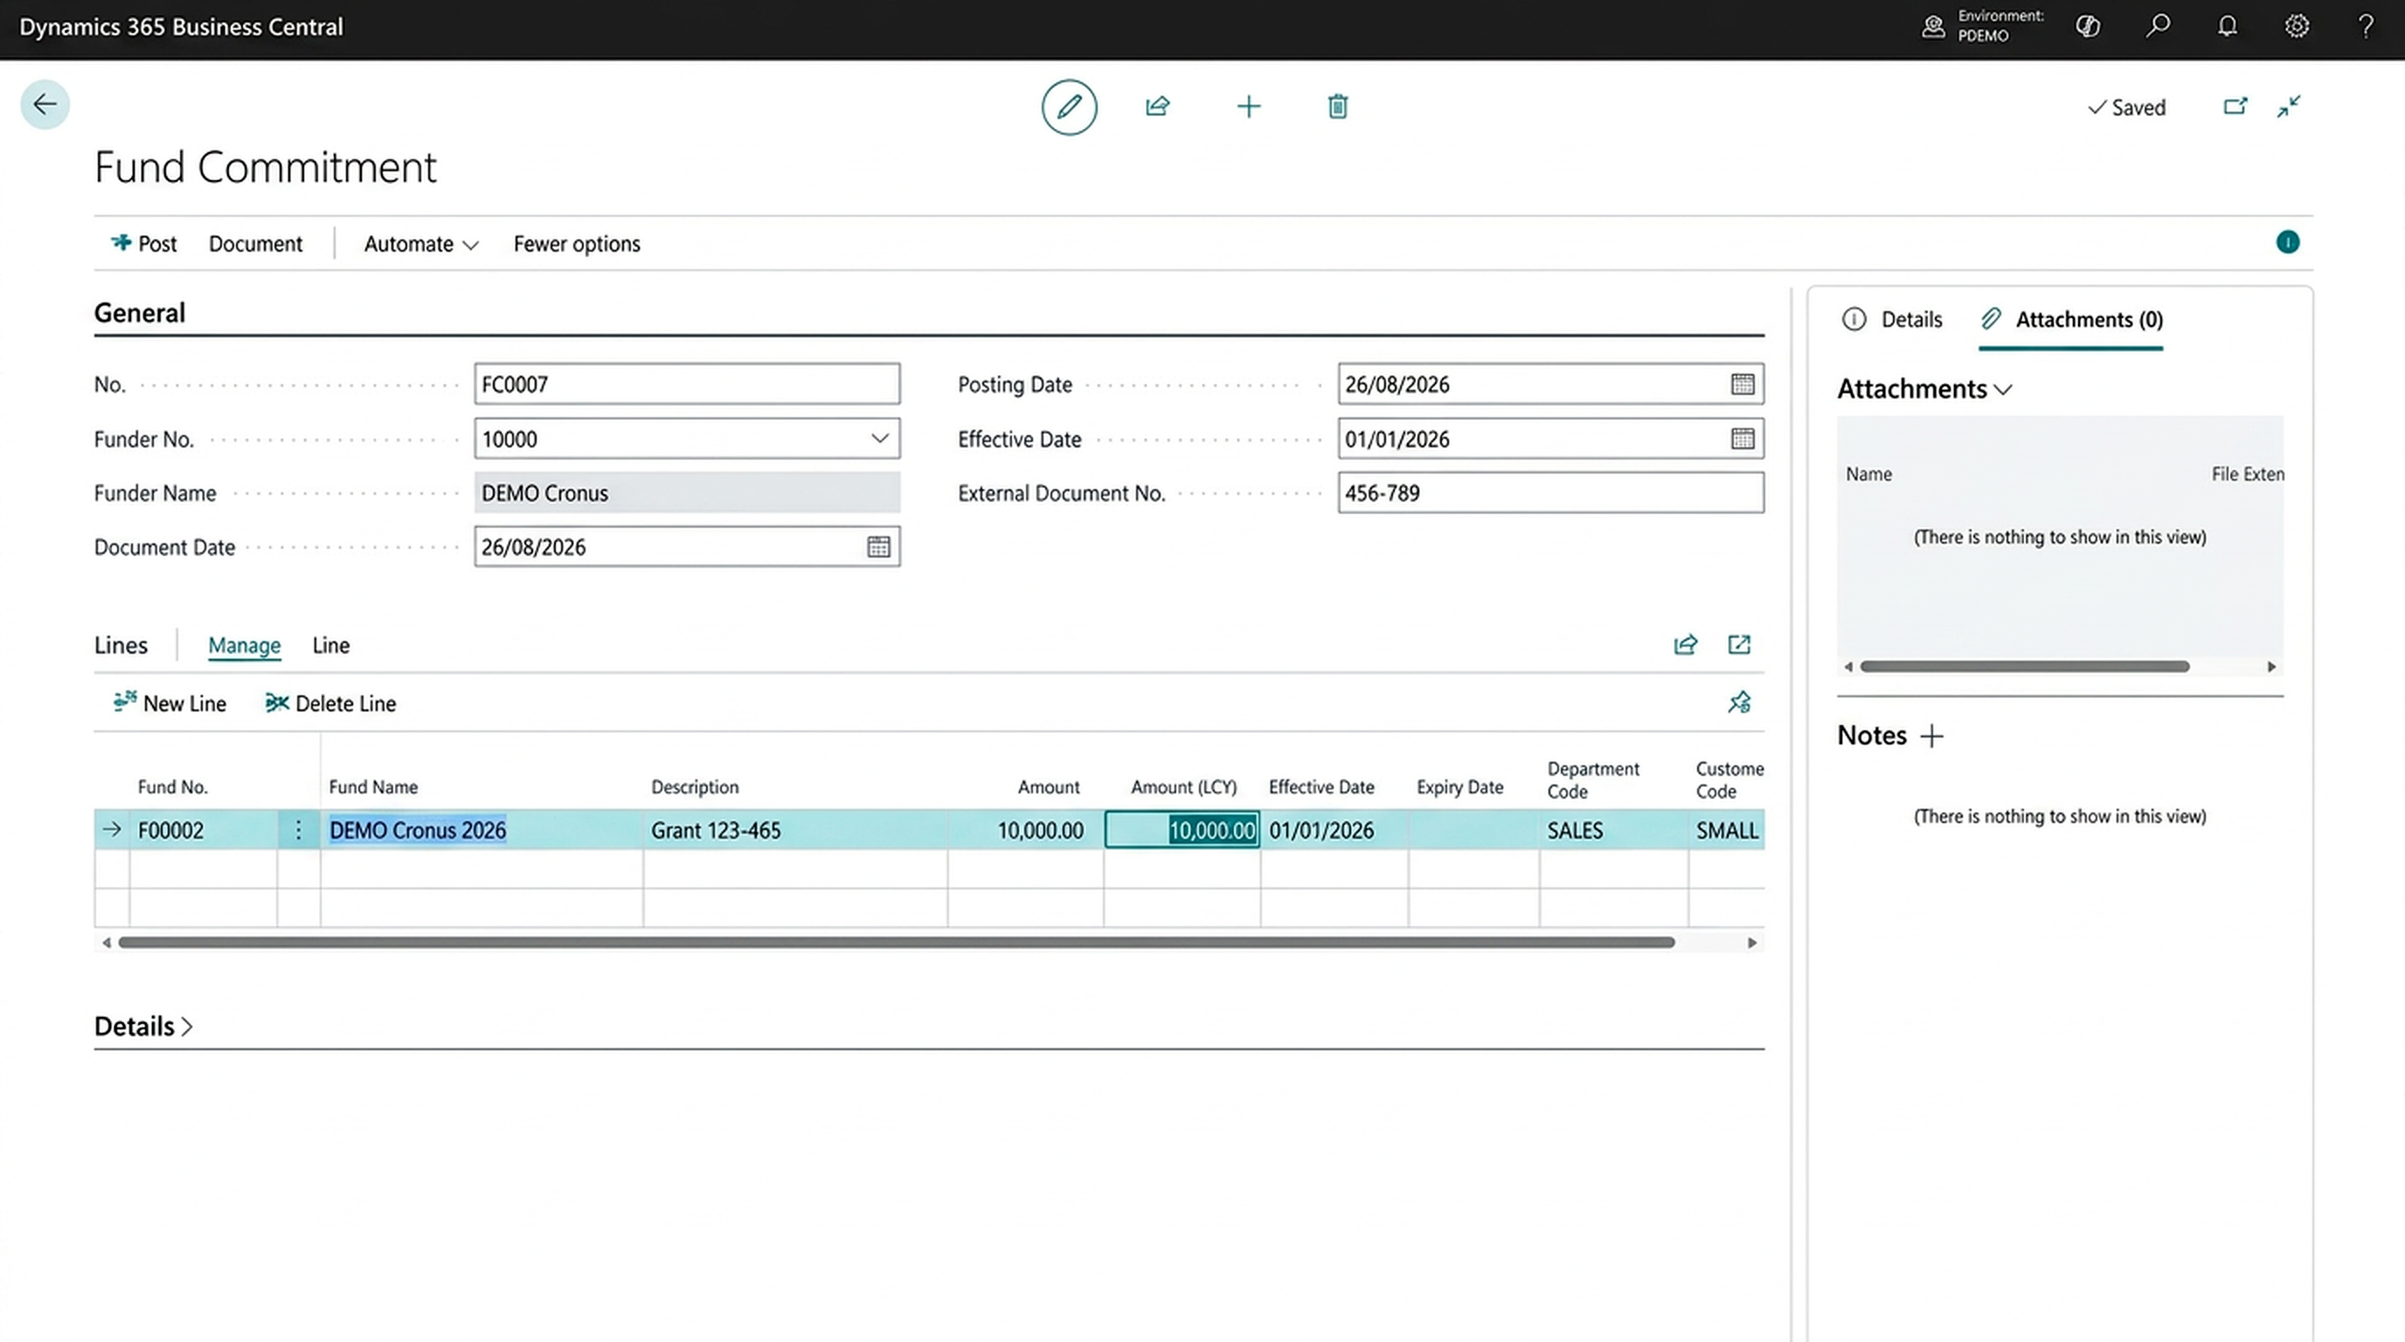
Task: Click the External Document No. field
Action: [1549, 493]
